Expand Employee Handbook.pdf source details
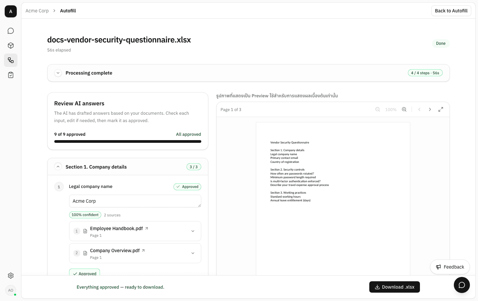Viewport: 483px width, 301px height. click(x=193, y=231)
